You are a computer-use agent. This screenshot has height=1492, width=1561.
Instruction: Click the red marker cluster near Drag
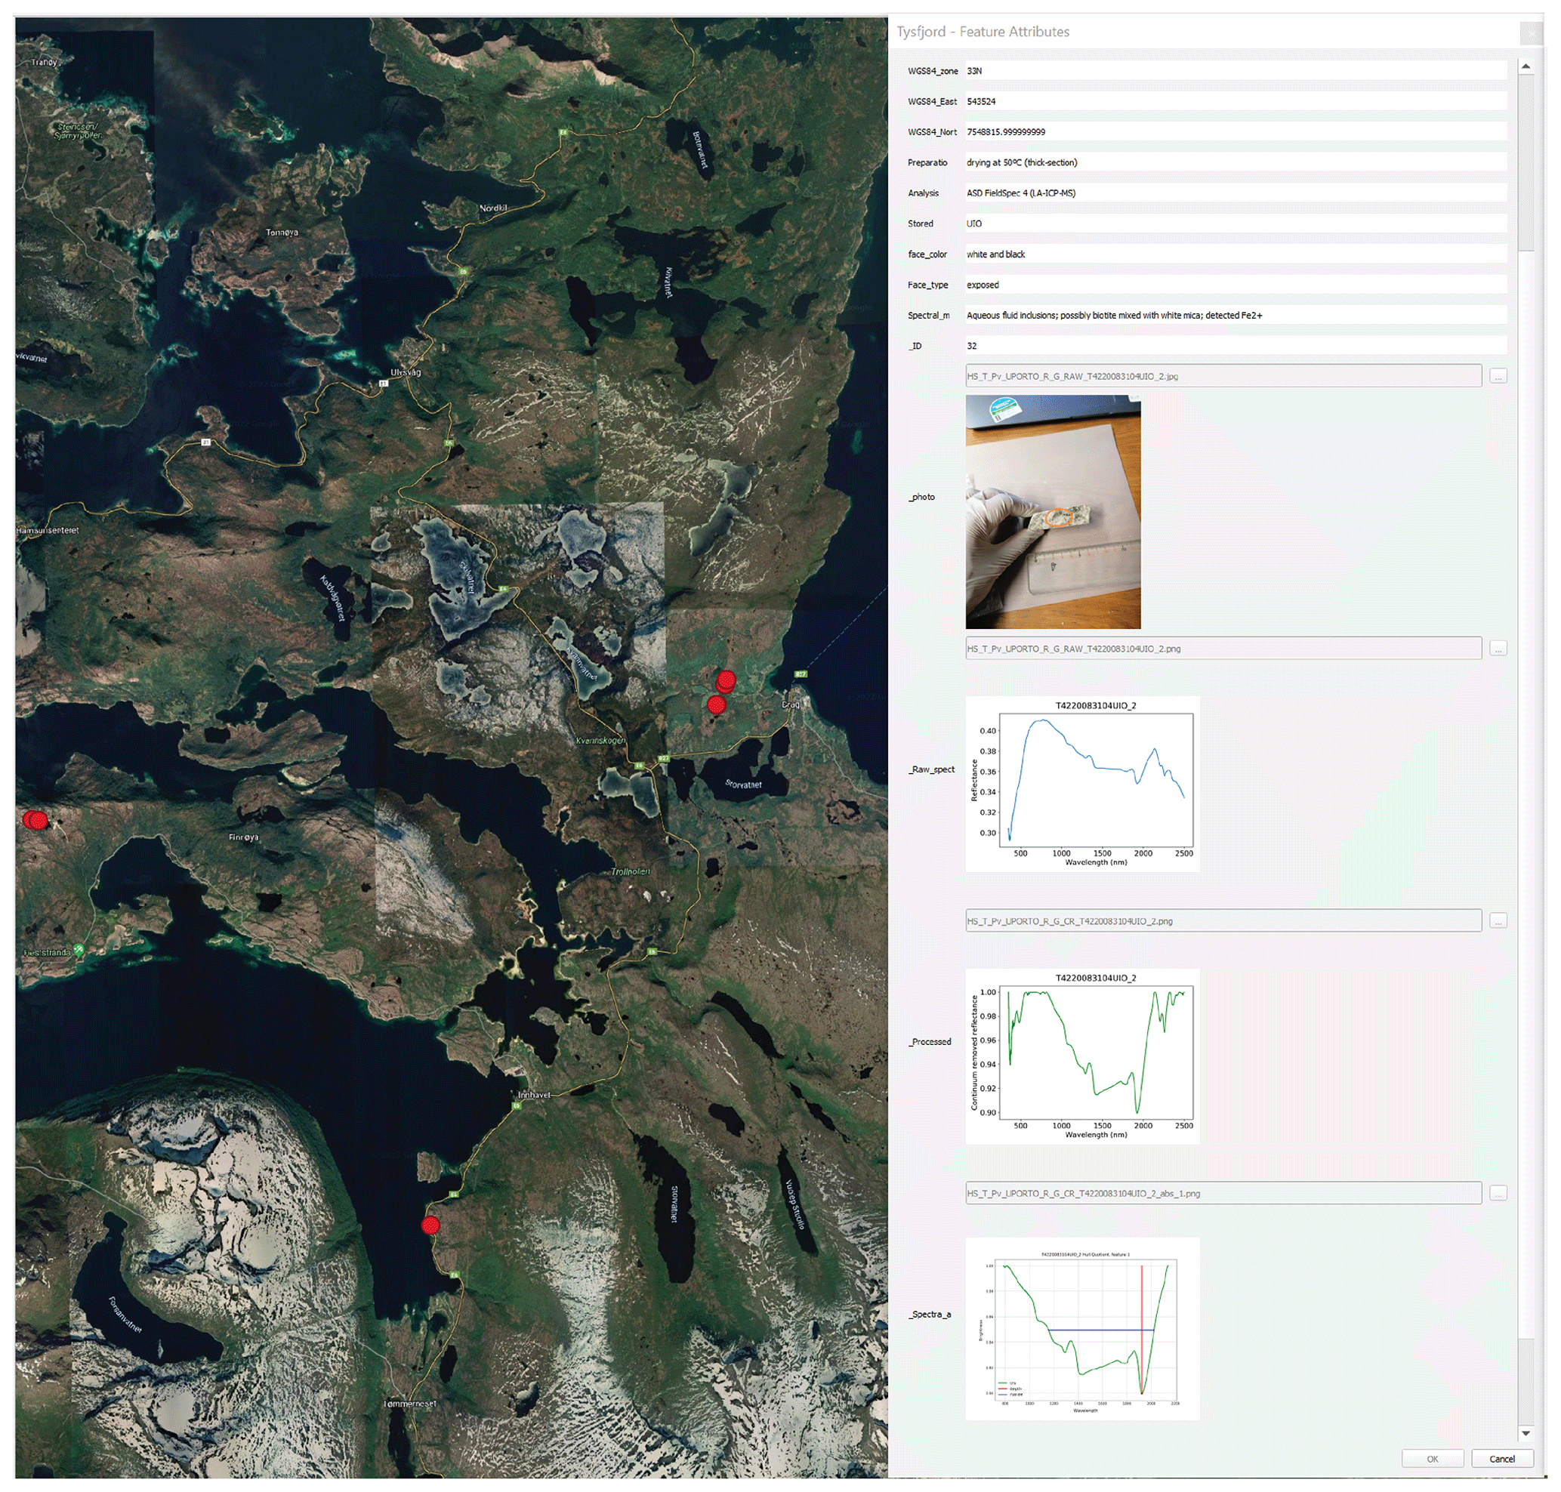tap(725, 683)
